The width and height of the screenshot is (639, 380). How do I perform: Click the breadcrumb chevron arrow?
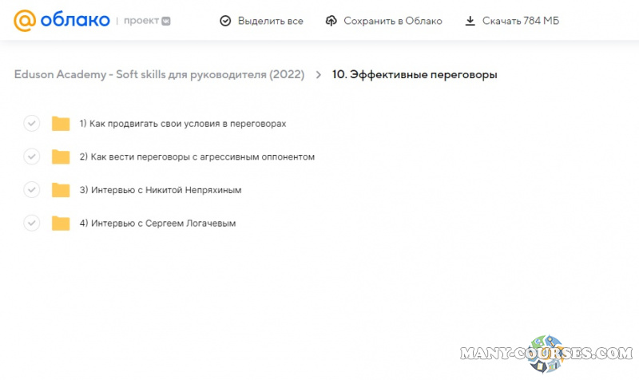coord(319,75)
